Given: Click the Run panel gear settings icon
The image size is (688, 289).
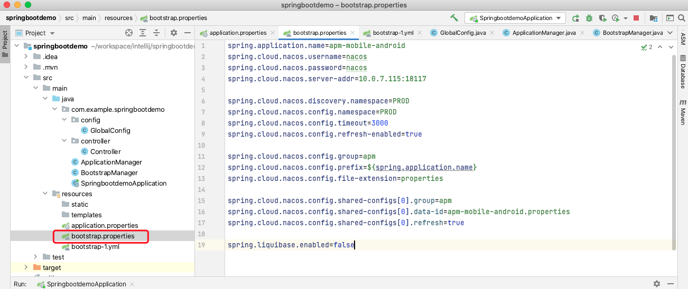Looking at the screenshot, I should point(657,284).
